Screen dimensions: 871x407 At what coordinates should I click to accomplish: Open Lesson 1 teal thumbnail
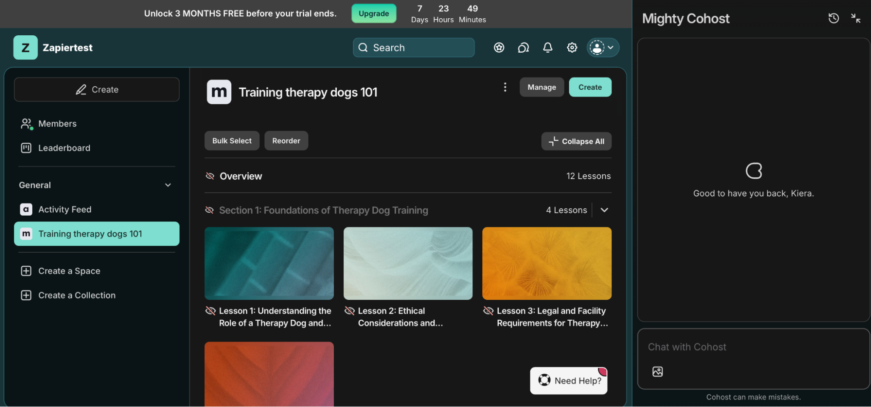[x=269, y=263]
